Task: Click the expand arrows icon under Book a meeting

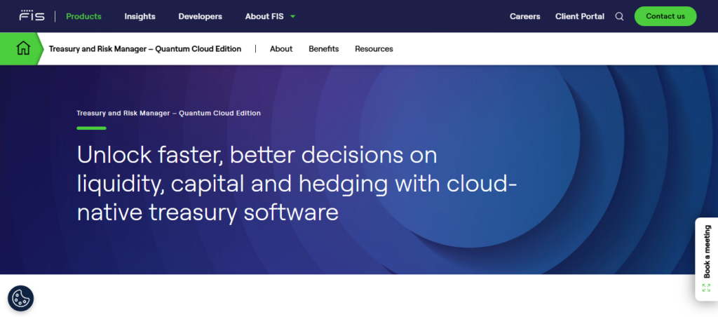Action: pyautogui.click(x=706, y=288)
